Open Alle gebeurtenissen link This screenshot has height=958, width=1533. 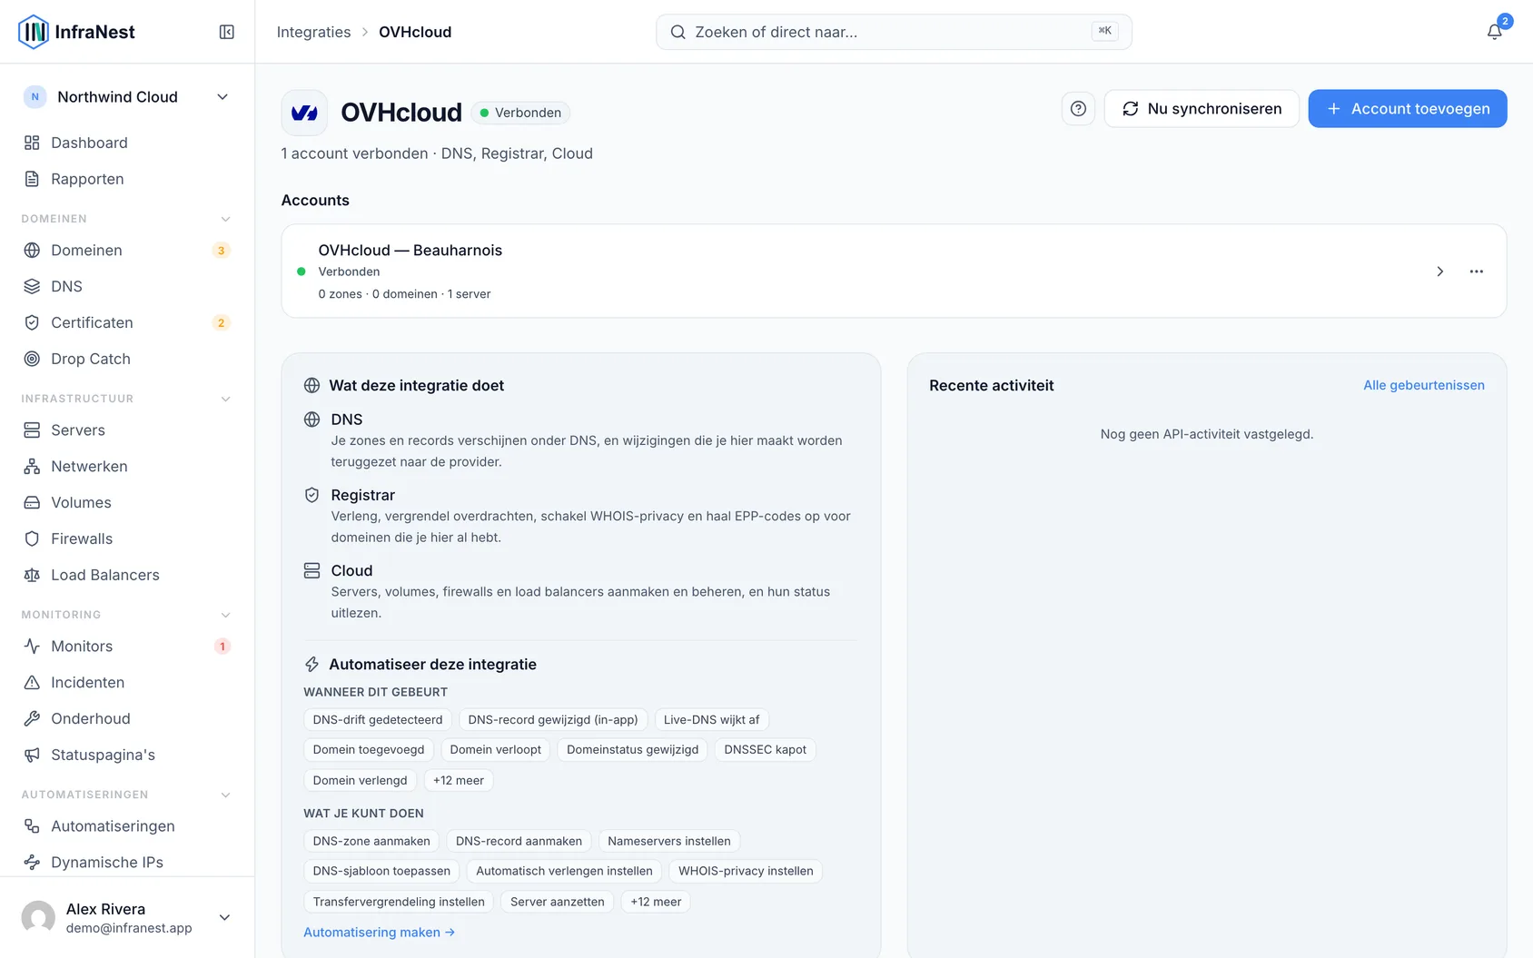click(x=1424, y=385)
